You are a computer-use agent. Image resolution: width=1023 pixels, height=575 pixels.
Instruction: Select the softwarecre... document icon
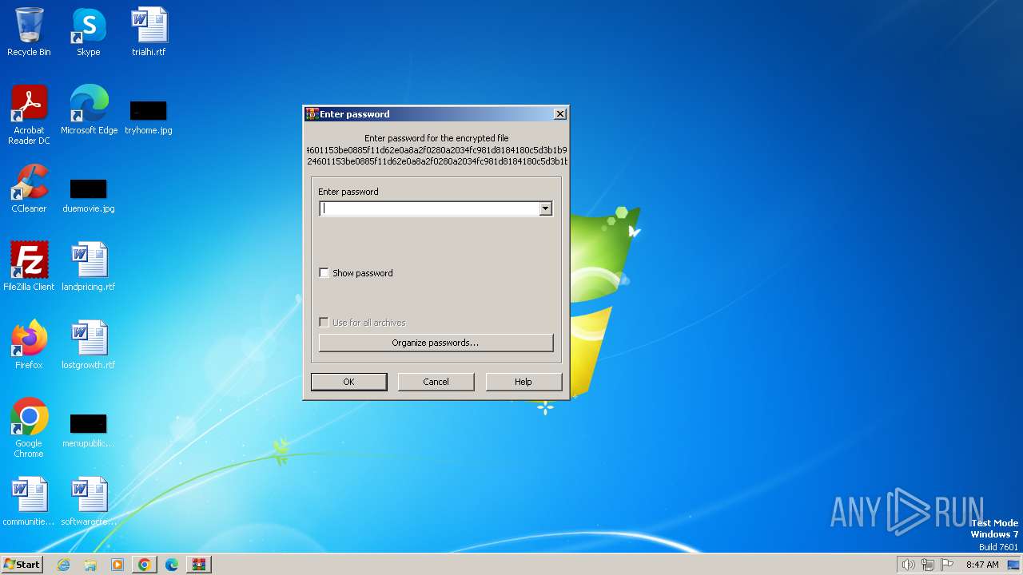(89, 501)
